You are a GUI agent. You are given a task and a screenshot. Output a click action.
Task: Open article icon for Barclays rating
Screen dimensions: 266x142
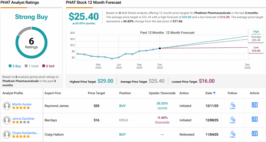coord(255,119)
